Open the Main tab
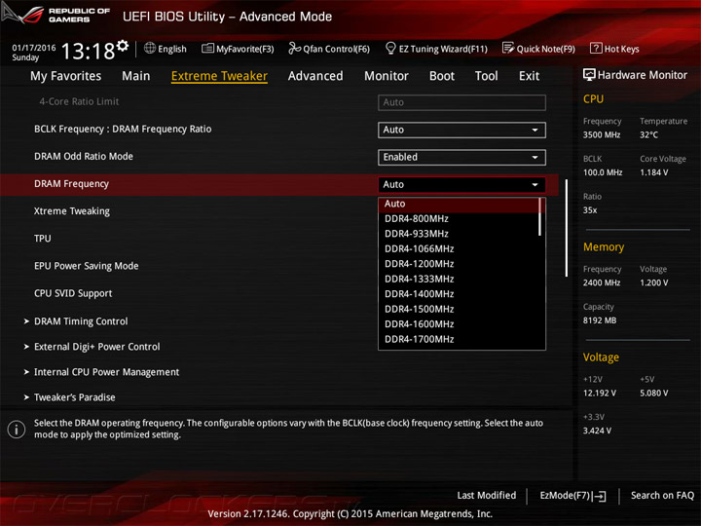The image size is (701, 526). (x=136, y=76)
